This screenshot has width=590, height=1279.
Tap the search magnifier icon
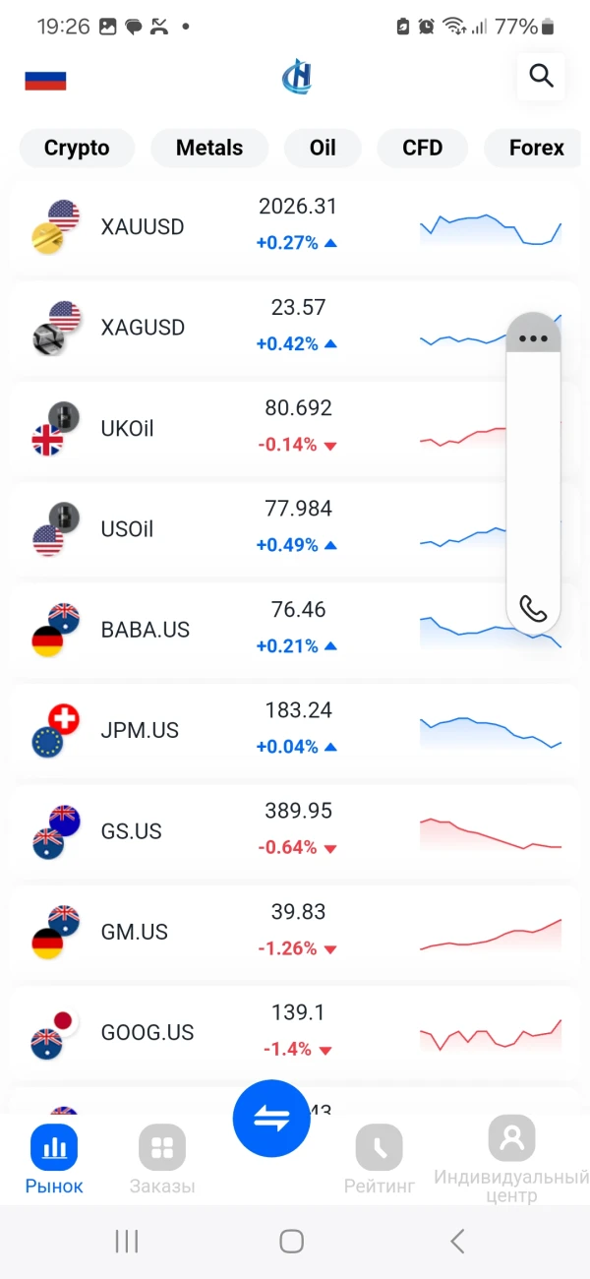[x=541, y=76]
